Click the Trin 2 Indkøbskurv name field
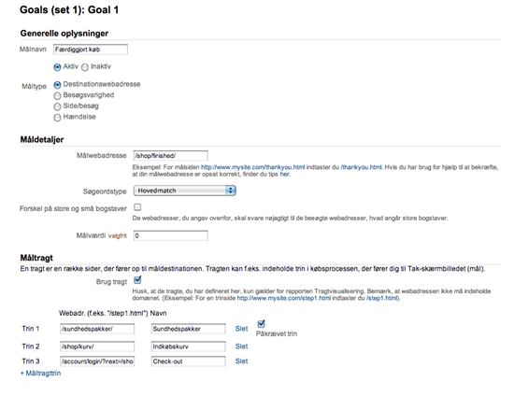The image size is (514, 396). click(189, 346)
